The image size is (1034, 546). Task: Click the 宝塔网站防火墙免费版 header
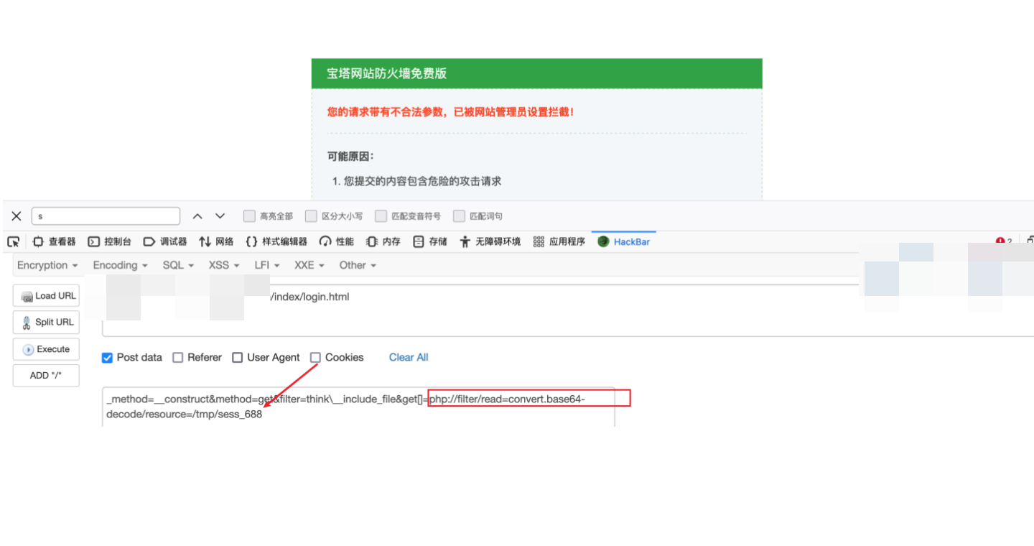pos(537,73)
